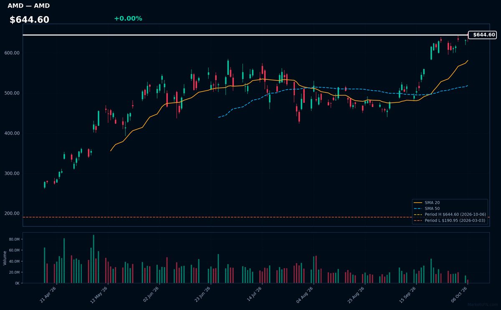Click the $644.60 price tag on right axis
501x310 pixels.
tap(482, 35)
